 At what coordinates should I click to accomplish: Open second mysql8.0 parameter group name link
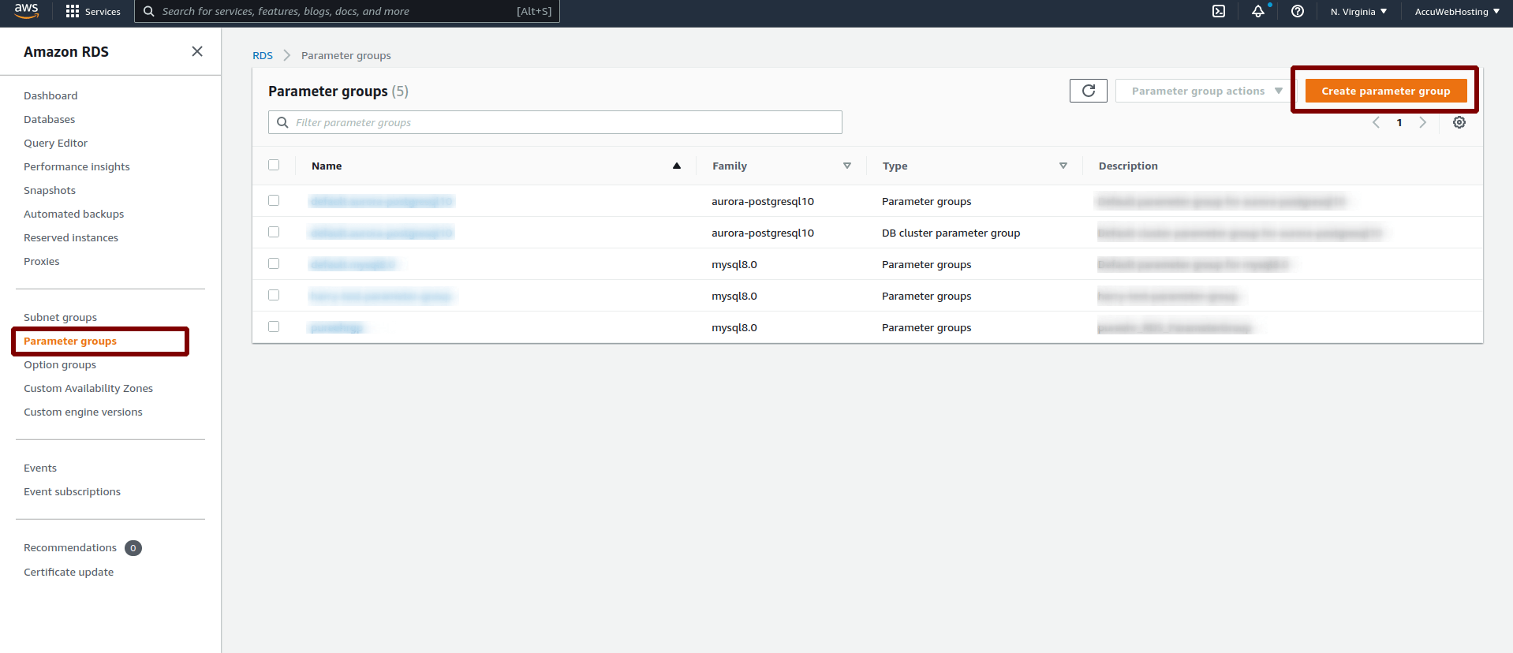[380, 296]
